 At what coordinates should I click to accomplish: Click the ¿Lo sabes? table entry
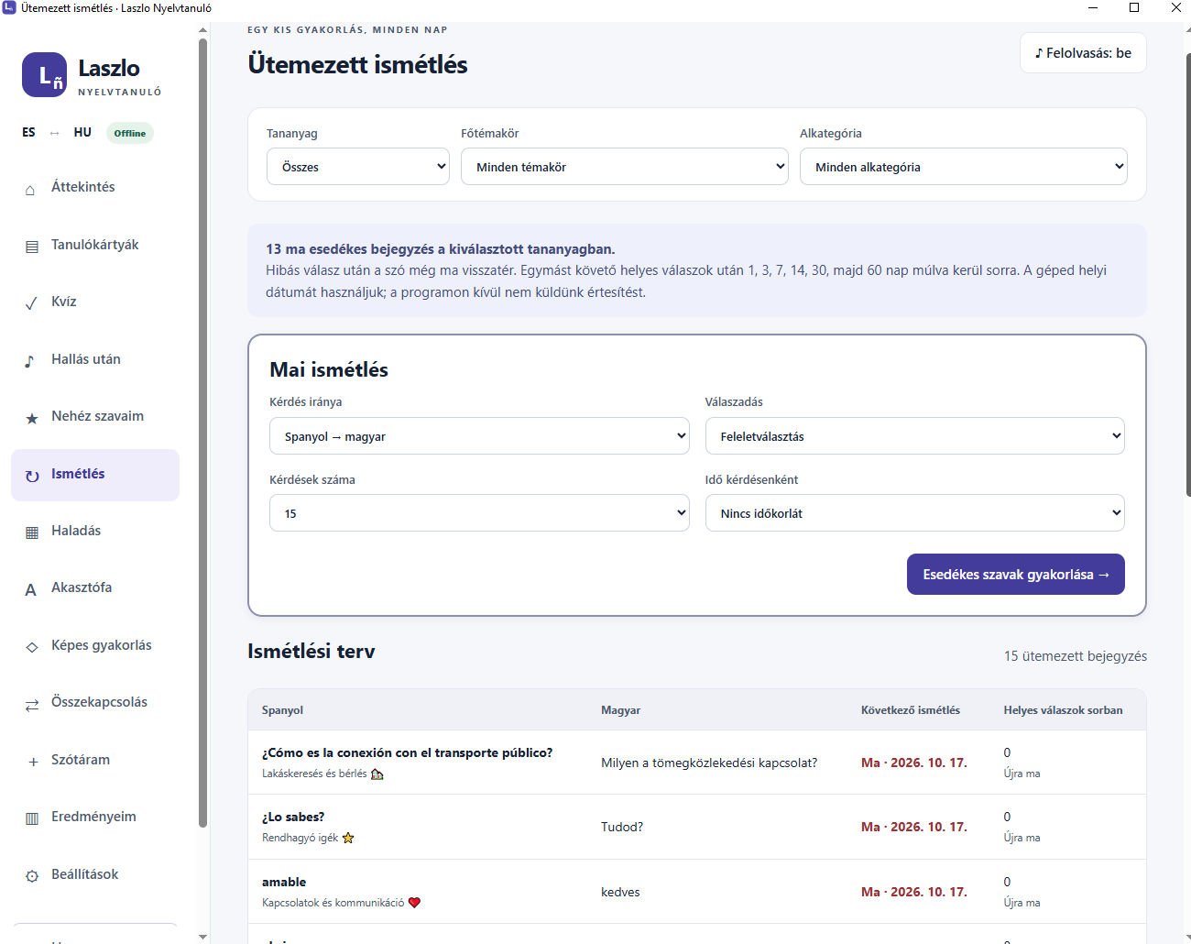pyautogui.click(x=293, y=817)
